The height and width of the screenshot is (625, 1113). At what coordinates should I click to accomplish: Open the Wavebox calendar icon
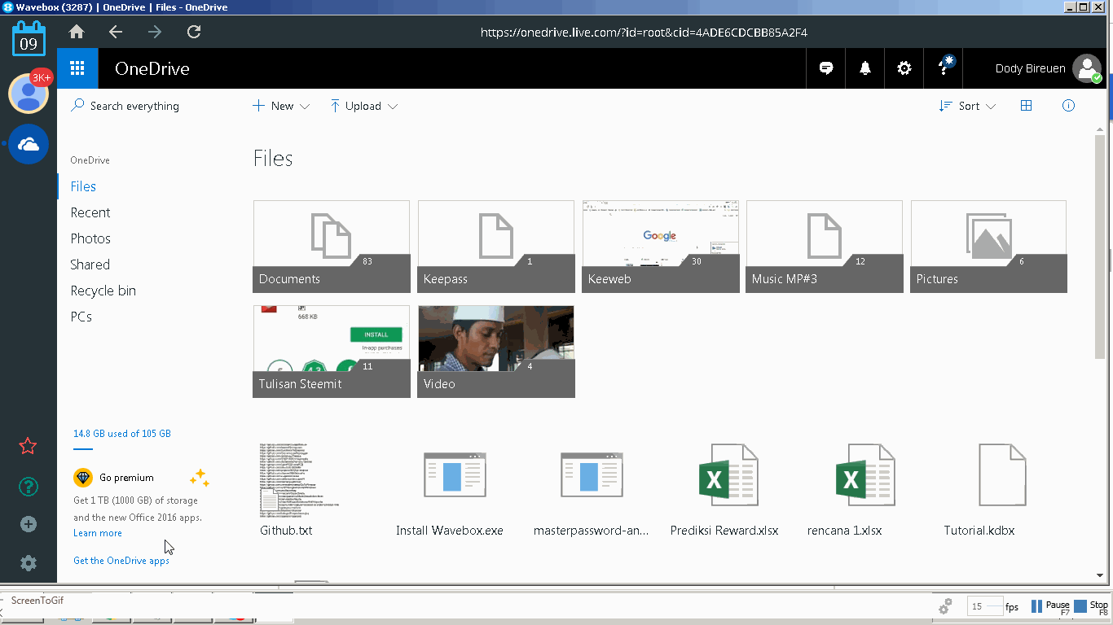[29, 39]
